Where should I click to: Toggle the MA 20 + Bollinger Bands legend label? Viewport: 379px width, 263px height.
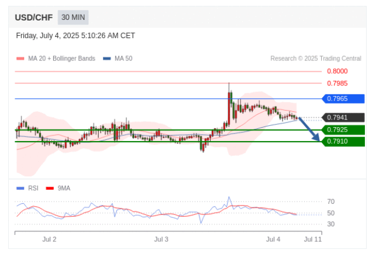click(61, 59)
